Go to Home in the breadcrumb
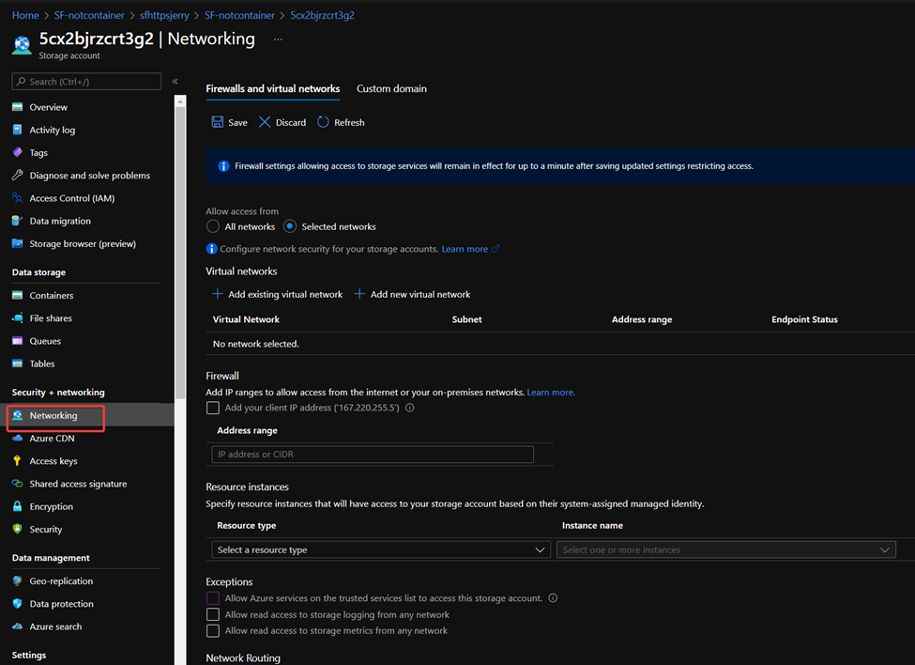Viewport: 915px width, 665px height. (x=25, y=15)
